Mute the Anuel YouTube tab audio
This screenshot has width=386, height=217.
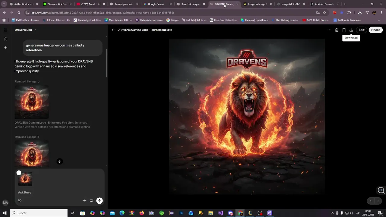tap(99, 4)
